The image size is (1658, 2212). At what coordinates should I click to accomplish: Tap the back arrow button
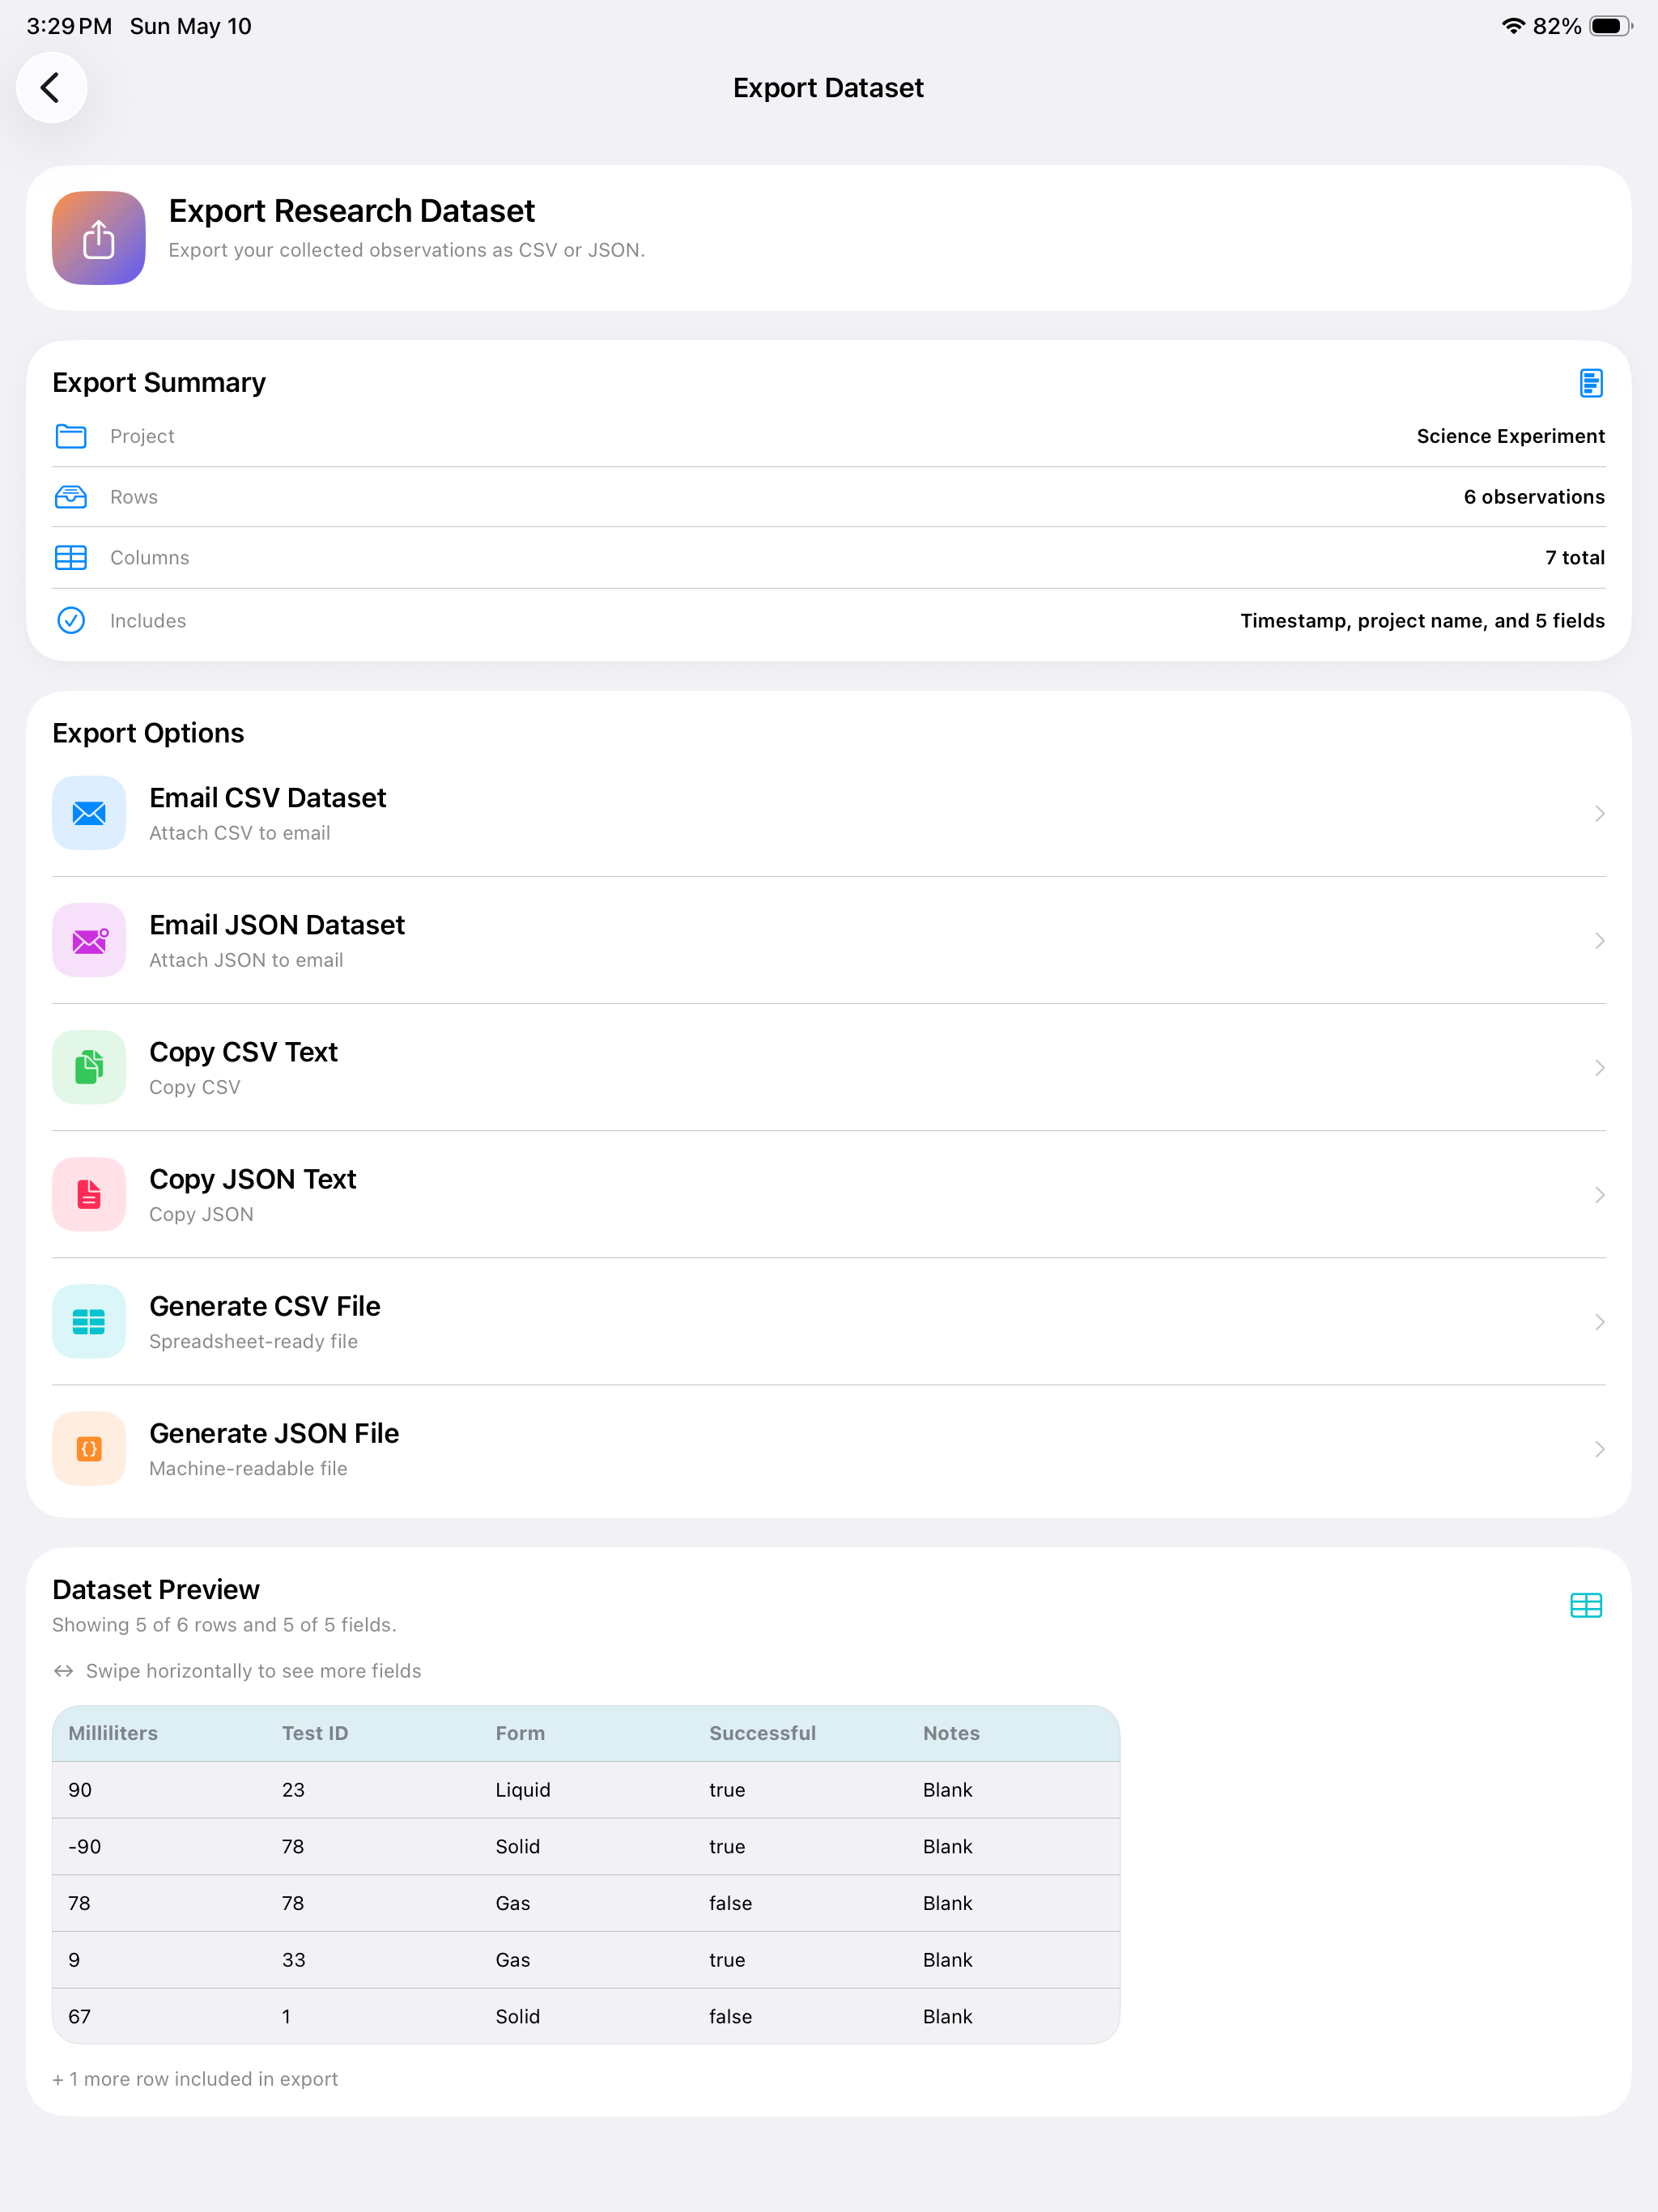[x=51, y=88]
